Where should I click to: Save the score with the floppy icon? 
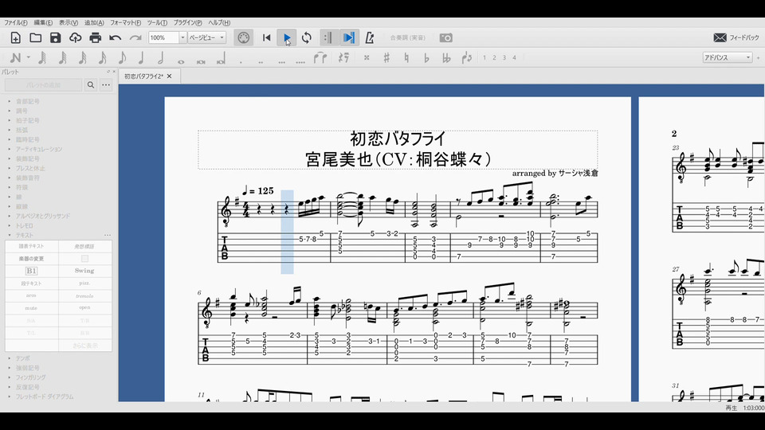[55, 37]
